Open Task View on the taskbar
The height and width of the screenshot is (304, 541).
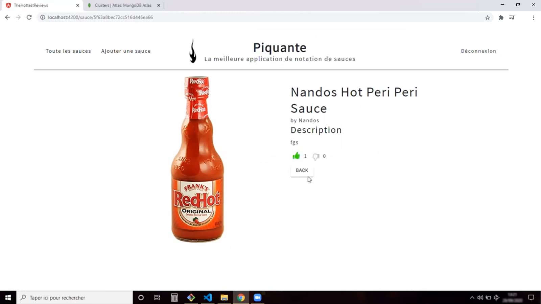point(157,298)
